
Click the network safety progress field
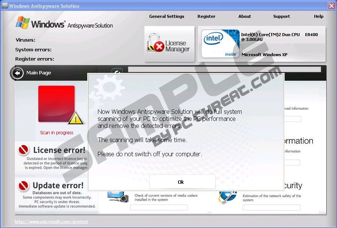272,208
